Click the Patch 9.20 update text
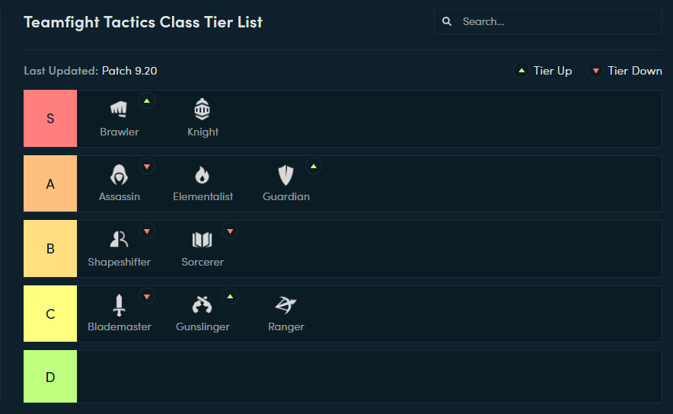673x414 pixels. [x=129, y=71]
